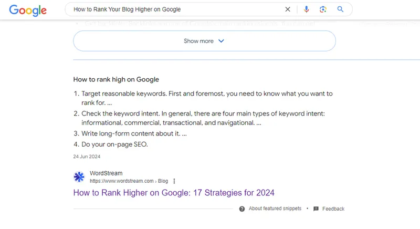Open Google Lens image search icon

pos(323,9)
